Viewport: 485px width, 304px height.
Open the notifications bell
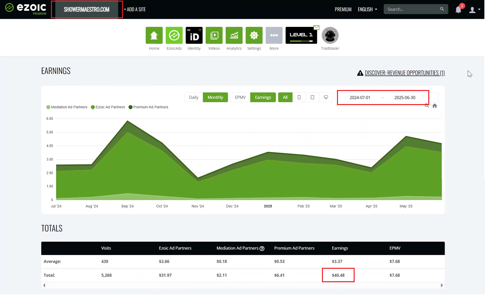458,10
